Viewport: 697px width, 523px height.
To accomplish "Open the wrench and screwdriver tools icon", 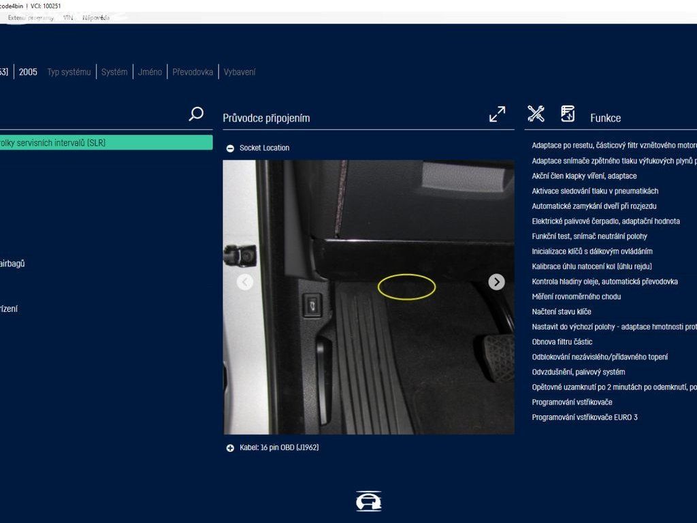I will tap(536, 114).
